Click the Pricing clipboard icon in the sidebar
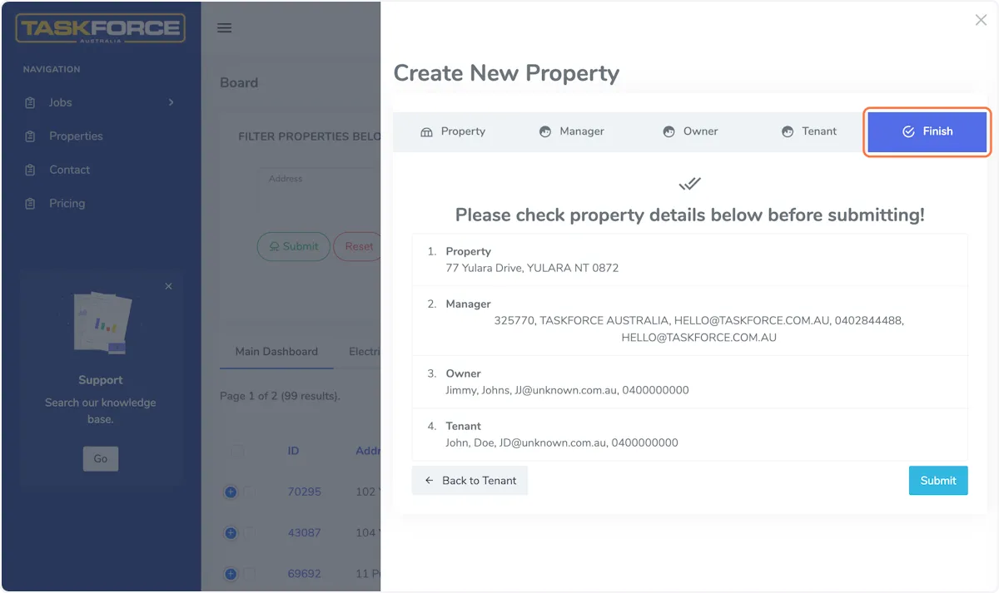This screenshot has width=999, height=593. (x=31, y=204)
